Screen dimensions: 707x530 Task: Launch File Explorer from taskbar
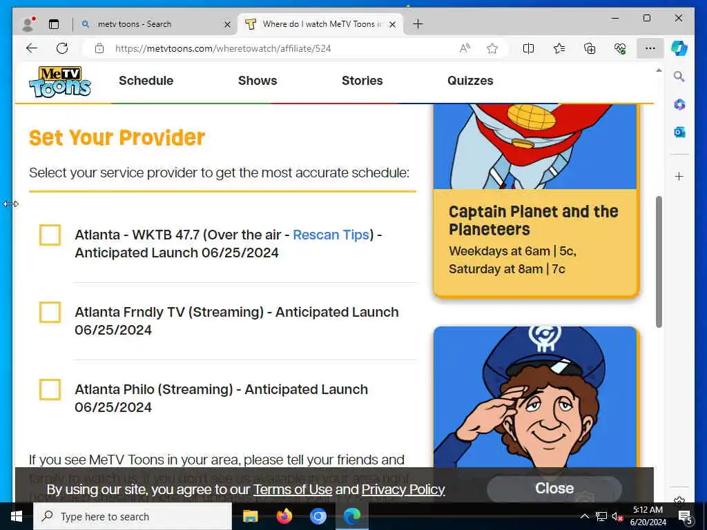coord(250,516)
